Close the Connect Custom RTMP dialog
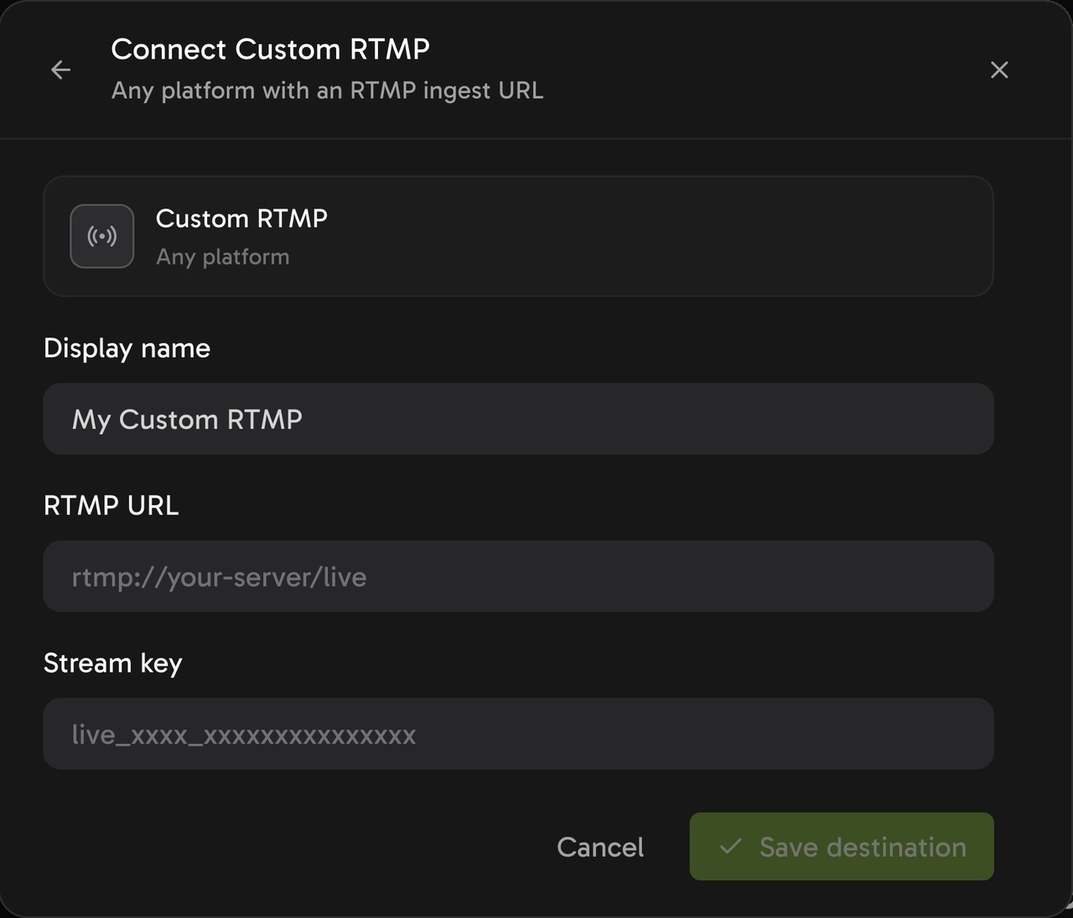This screenshot has height=918, width=1073. click(x=999, y=70)
